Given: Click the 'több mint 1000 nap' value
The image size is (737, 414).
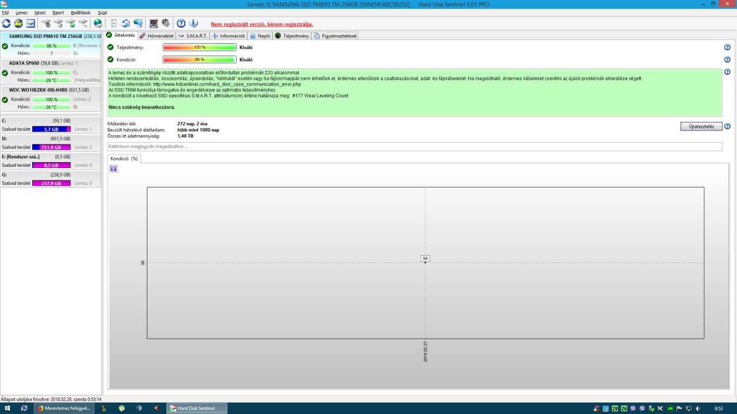Looking at the screenshot, I should pos(198,130).
